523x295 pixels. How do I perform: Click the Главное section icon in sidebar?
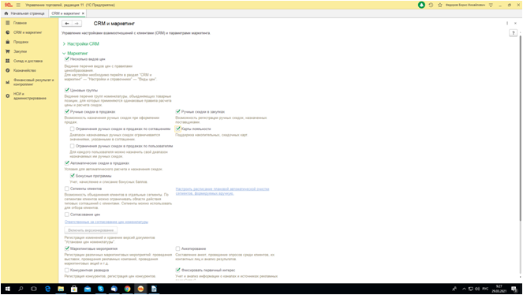[8, 23]
